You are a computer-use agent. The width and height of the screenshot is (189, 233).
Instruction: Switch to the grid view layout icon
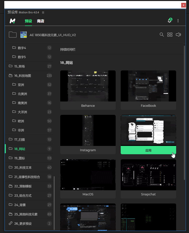tap(170, 35)
